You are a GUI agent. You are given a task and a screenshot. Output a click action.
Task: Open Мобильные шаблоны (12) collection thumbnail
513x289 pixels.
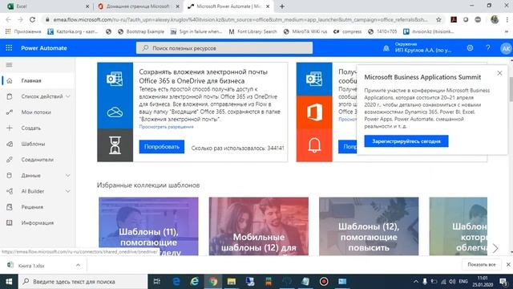[258, 226]
